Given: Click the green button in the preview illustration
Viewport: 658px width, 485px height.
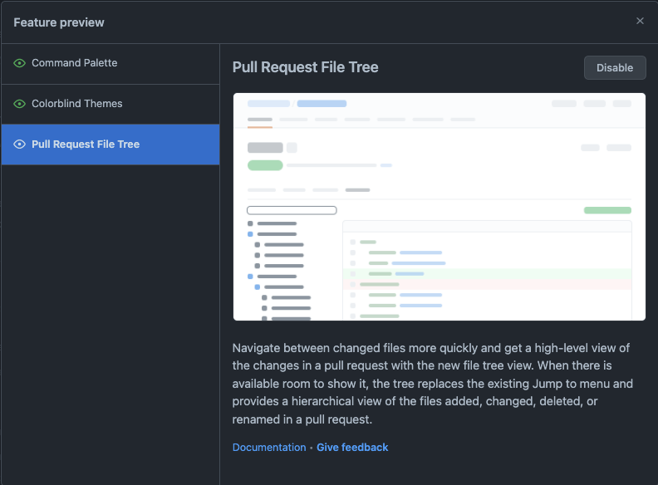Looking at the screenshot, I should pyautogui.click(x=607, y=210).
